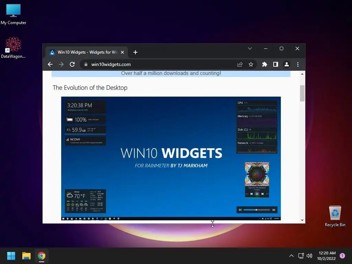352x264 pixels.
Task: Open the notification badge showing 1
Action: pos(342,256)
